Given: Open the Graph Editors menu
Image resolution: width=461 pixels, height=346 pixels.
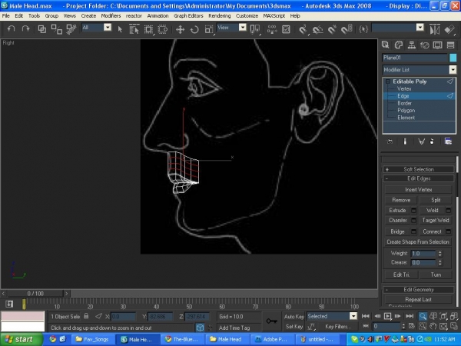Looking at the screenshot, I should 188,16.
